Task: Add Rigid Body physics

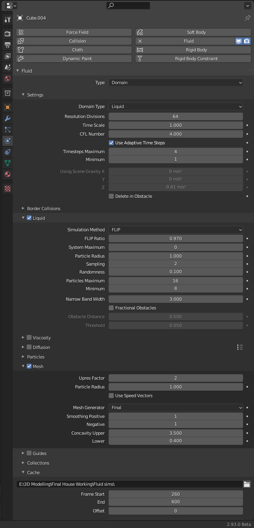Action: pyautogui.click(x=193, y=50)
